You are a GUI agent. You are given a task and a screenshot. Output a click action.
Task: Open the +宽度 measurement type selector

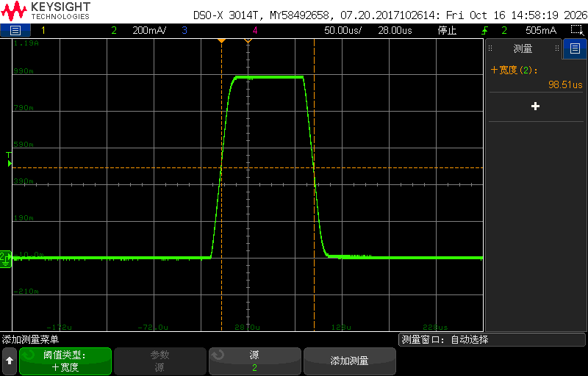[x=65, y=361]
